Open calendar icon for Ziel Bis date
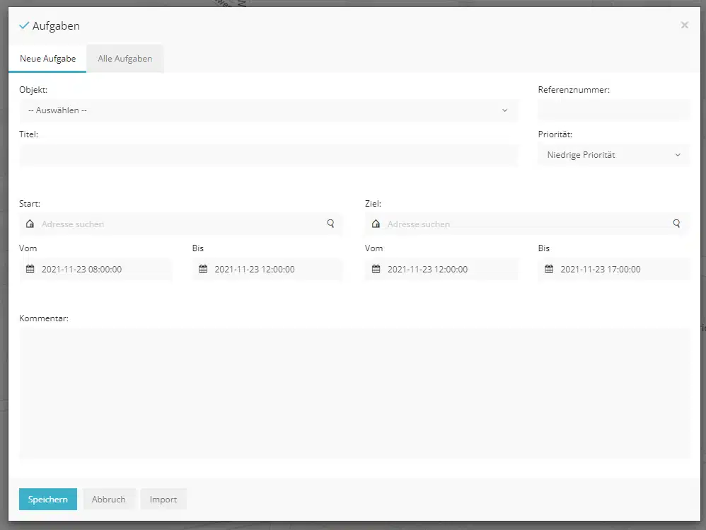This screenshot has width=706, height=530. (x=549, y=270)
